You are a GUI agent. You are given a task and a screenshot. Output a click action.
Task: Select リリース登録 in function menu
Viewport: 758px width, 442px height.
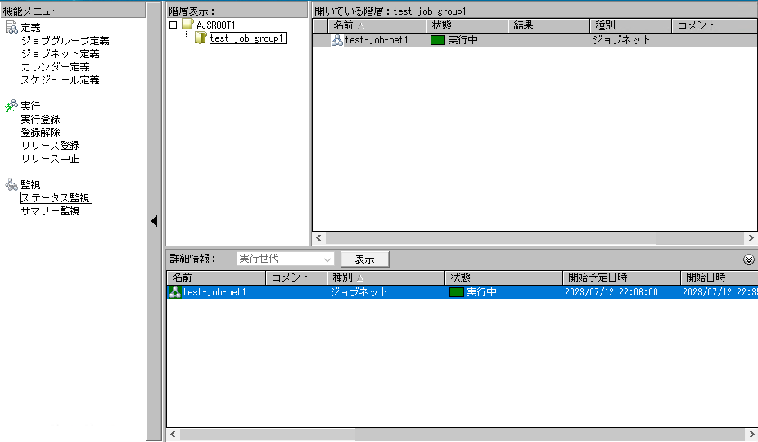coord(50,145)
